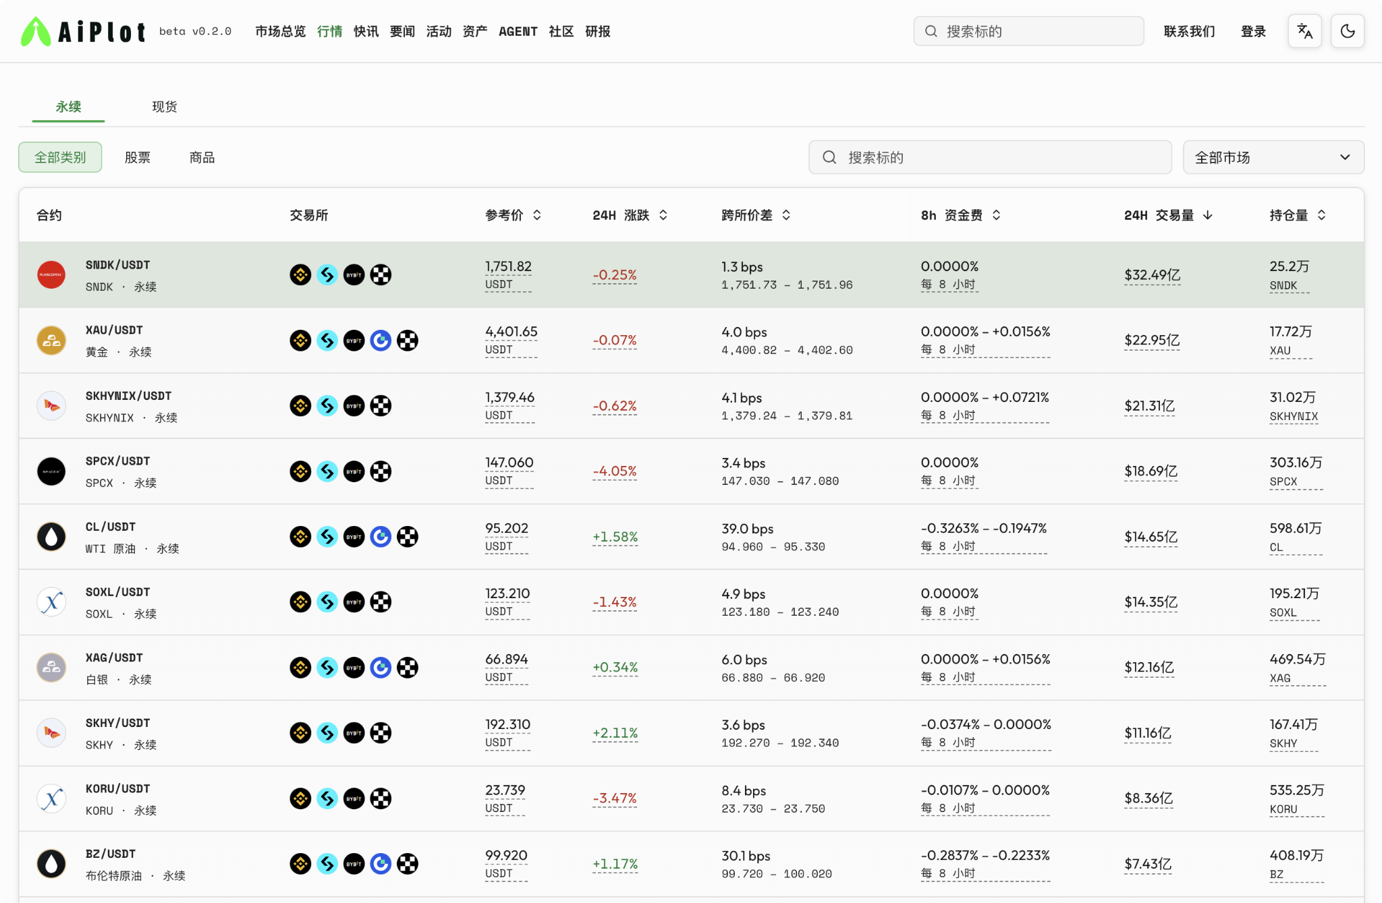The image size is (1382, 903).
Task: Click the XAG/USDT silver bars icon
Action: 51,668
